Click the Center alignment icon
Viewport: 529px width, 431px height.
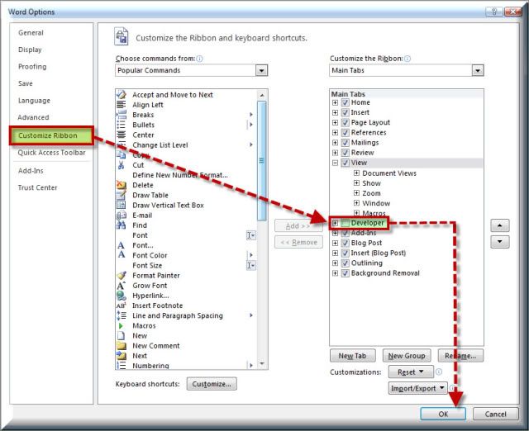pos(122,135)
